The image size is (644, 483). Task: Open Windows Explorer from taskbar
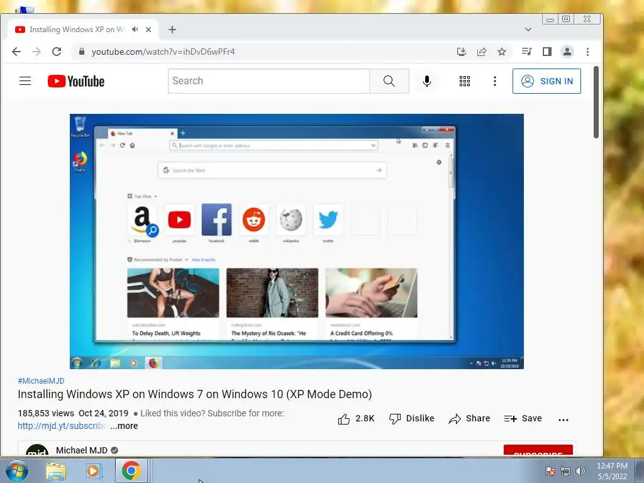point(56,471)
